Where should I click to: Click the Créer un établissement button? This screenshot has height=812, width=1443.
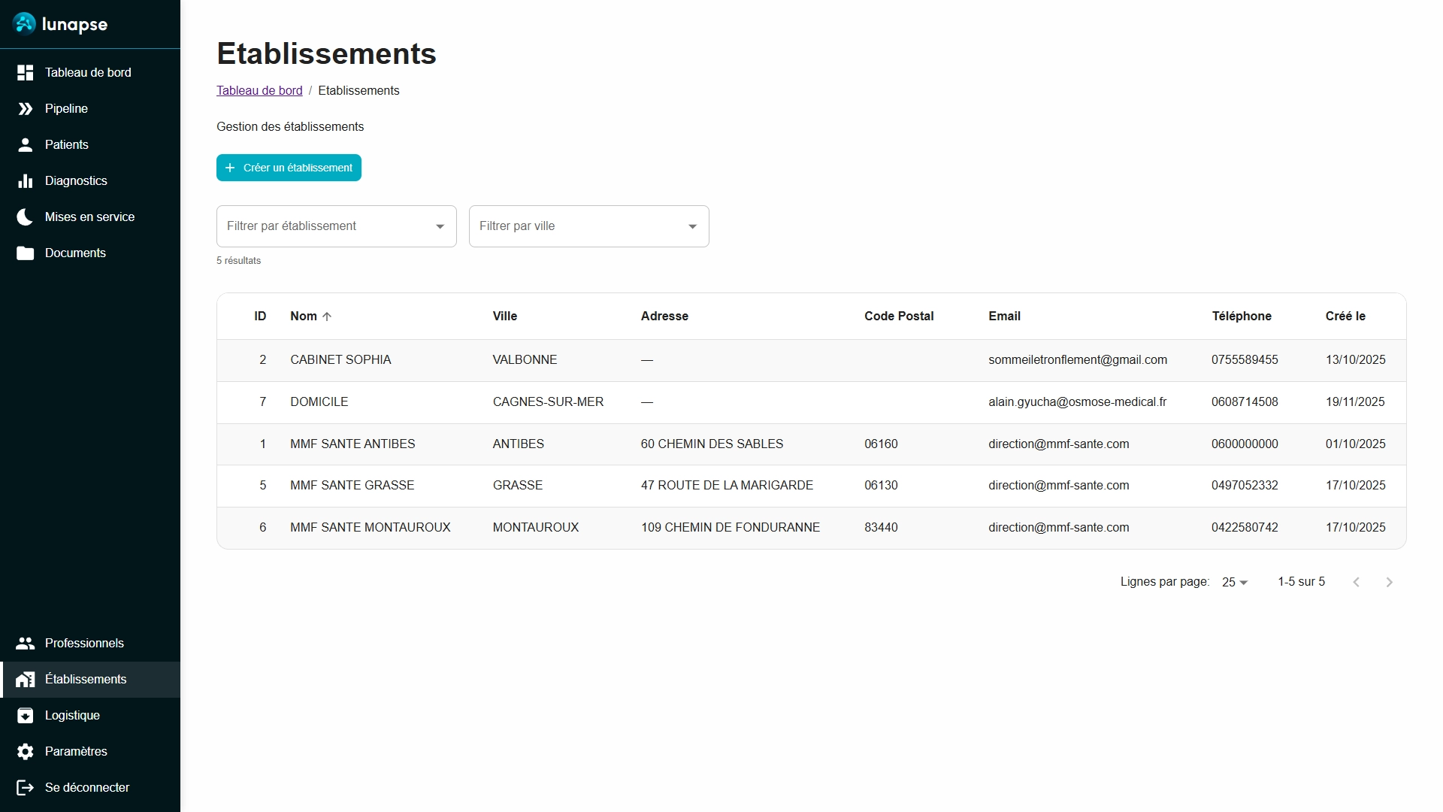(289, 168)
